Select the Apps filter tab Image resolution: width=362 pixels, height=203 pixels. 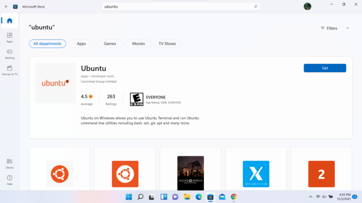(x=81, y=43)
